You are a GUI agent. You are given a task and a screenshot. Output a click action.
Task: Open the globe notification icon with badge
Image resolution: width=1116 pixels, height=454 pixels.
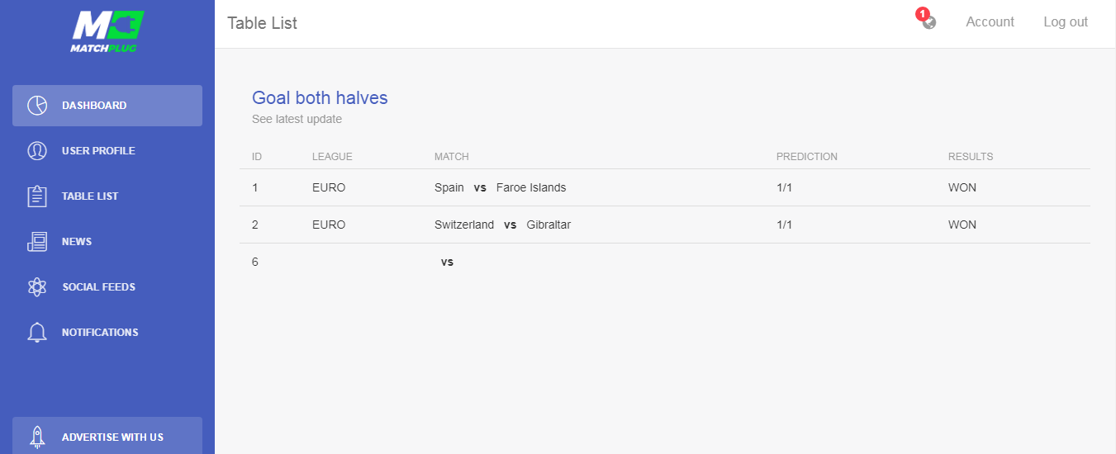click(x=927, y=20)
